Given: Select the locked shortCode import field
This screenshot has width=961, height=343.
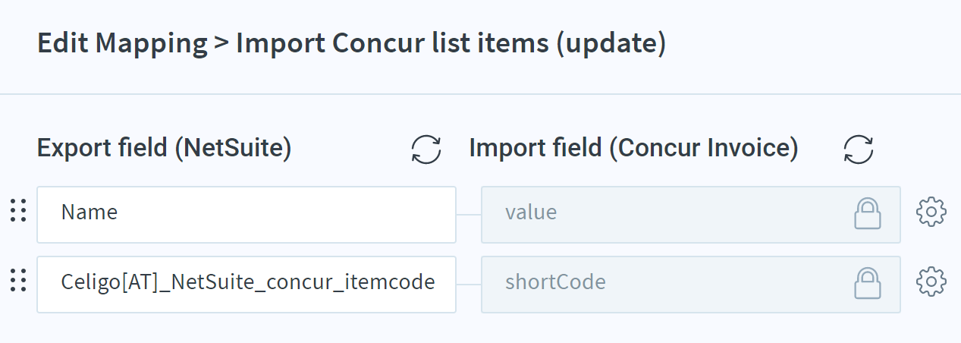Looking at the screenshot, I should click(691, 285).
